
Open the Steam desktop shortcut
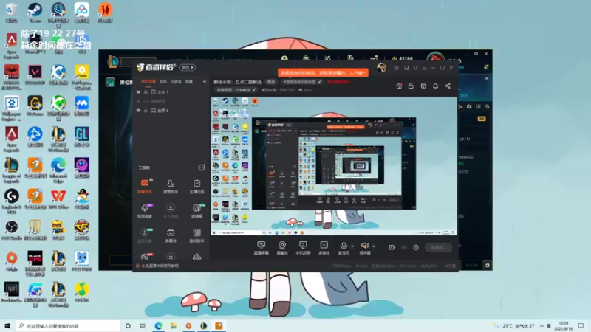[35, 12]
